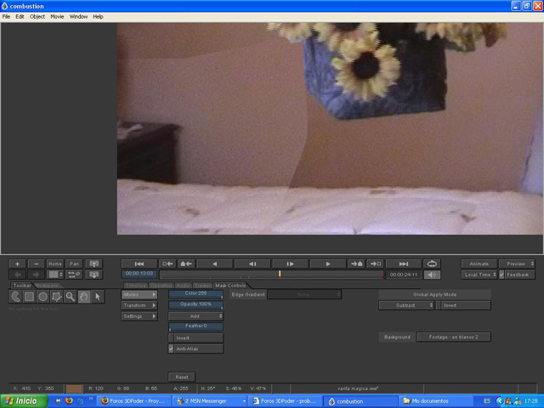Enable Animate mode

[479, 263]
